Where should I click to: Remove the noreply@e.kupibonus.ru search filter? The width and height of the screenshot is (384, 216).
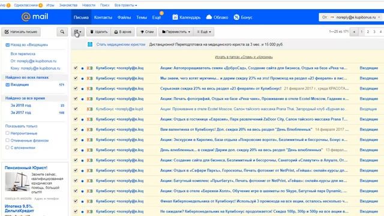pos(379,17)
